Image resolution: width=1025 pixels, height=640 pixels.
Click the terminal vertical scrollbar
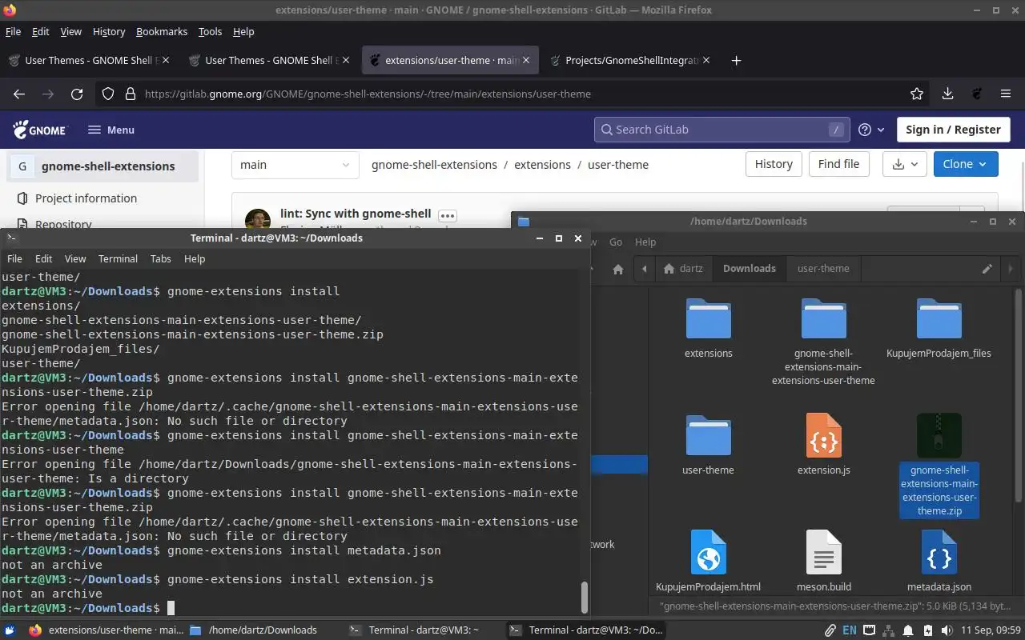(585, 596)
